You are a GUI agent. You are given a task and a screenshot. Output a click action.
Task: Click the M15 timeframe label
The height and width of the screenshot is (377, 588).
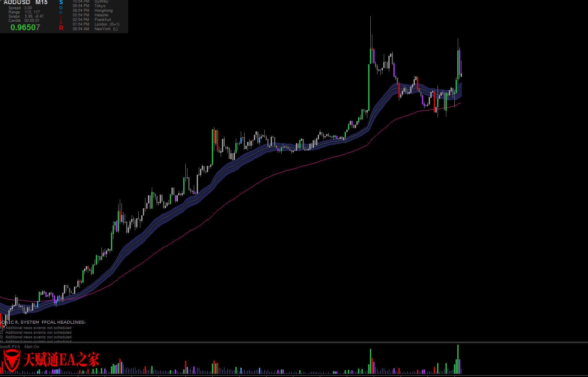point(42,2)
